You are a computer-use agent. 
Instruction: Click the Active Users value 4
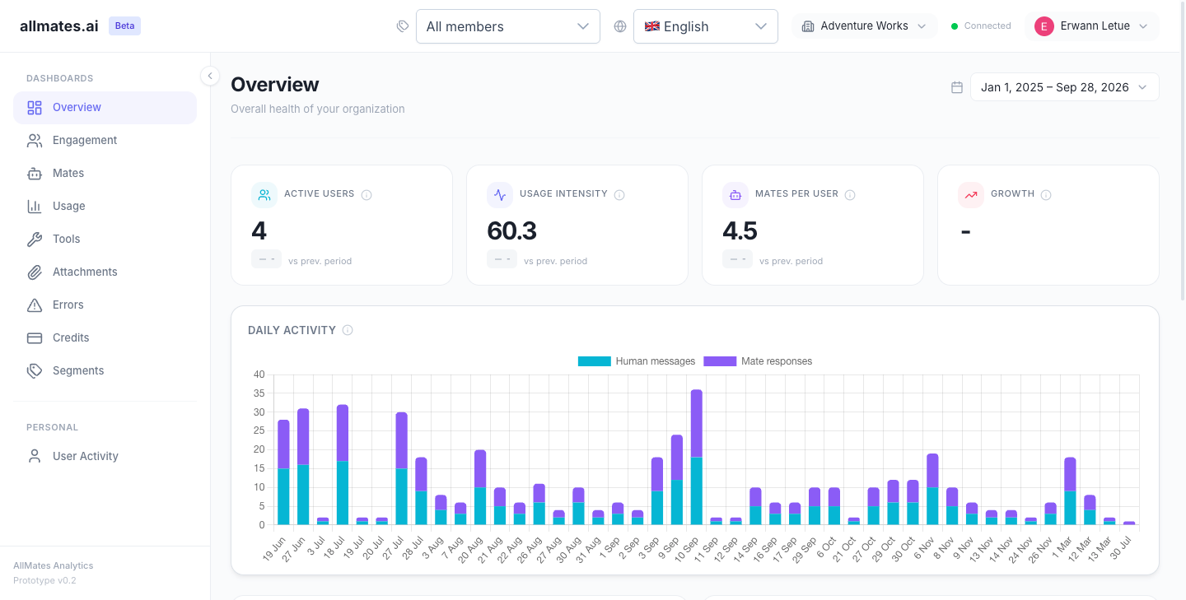259,231
